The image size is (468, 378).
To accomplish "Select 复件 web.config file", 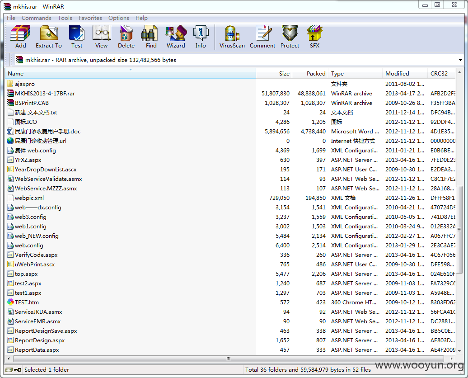I will coord(35,150).
